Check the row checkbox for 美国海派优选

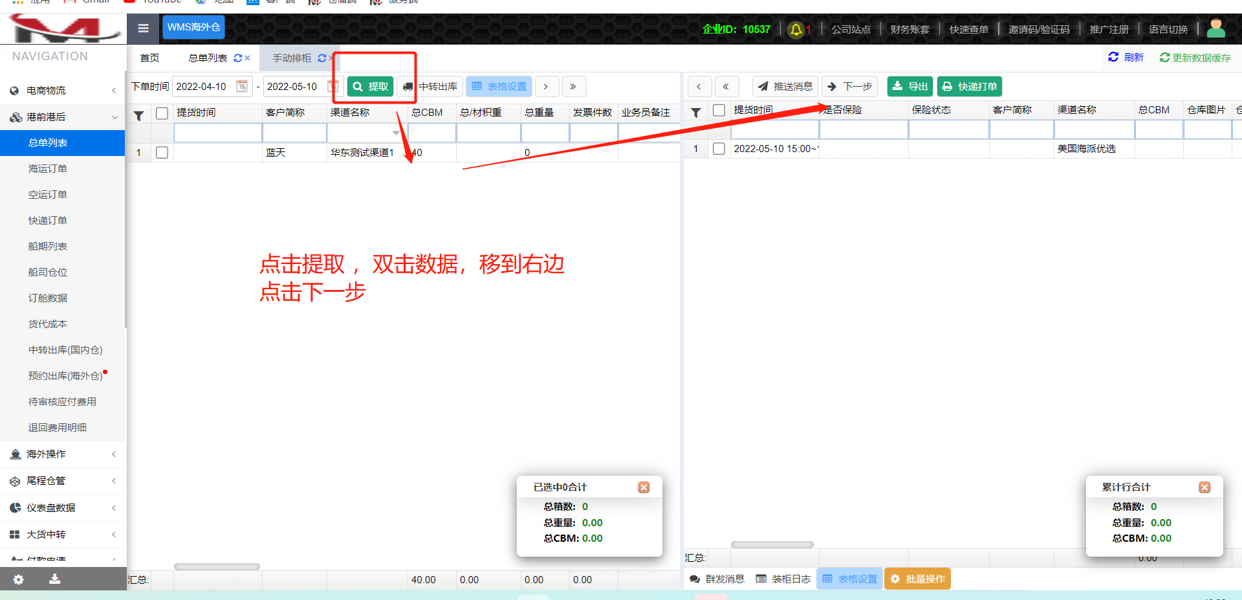[x=719, y=149]
